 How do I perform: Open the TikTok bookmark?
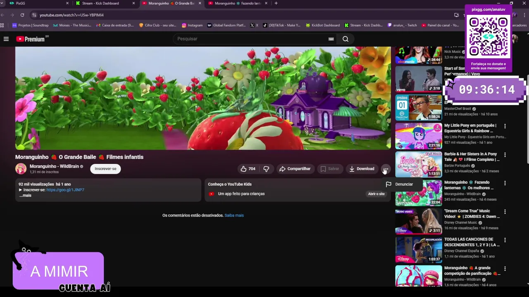coord(281,25)
